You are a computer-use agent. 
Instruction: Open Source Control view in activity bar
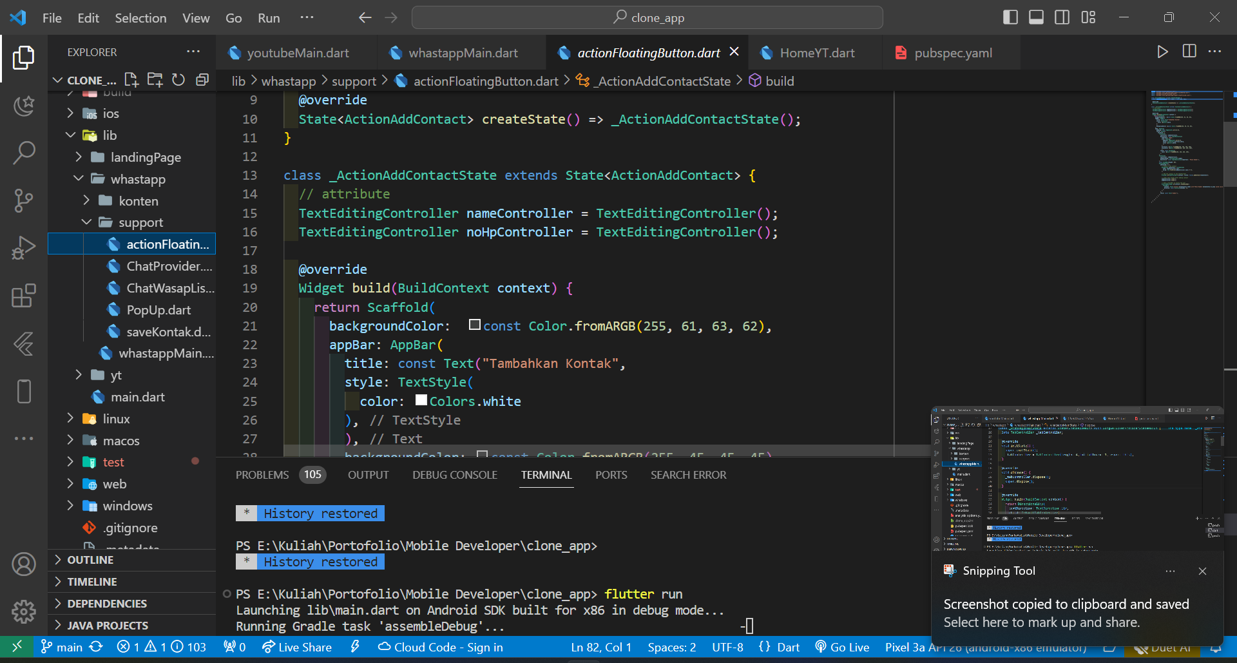[x=24, y=200]
